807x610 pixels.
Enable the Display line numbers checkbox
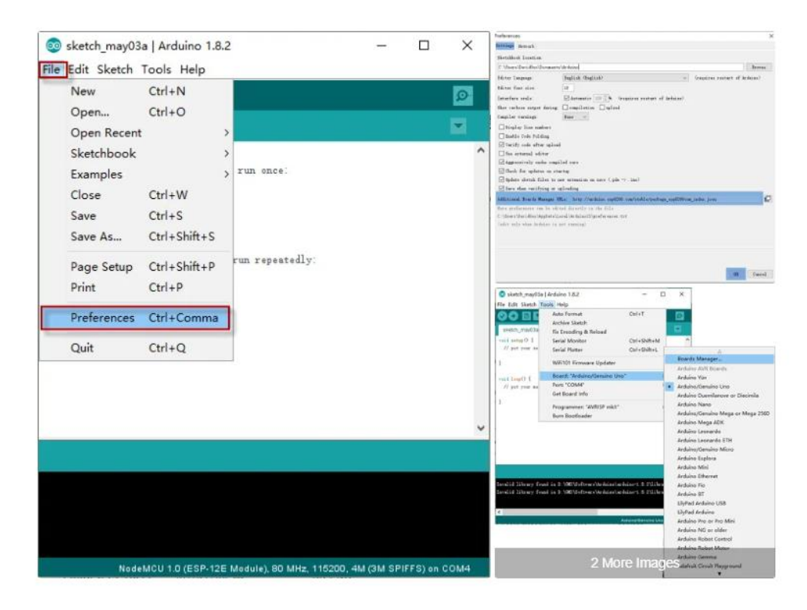click(x=502, y=127)
